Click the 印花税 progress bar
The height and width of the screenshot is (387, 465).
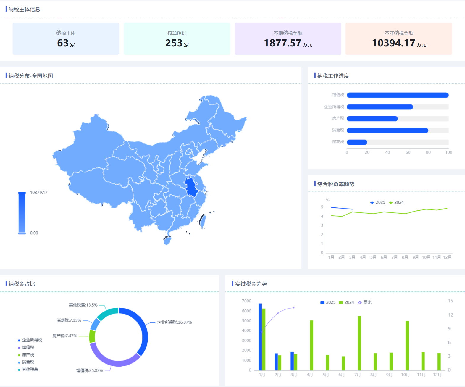357,142
